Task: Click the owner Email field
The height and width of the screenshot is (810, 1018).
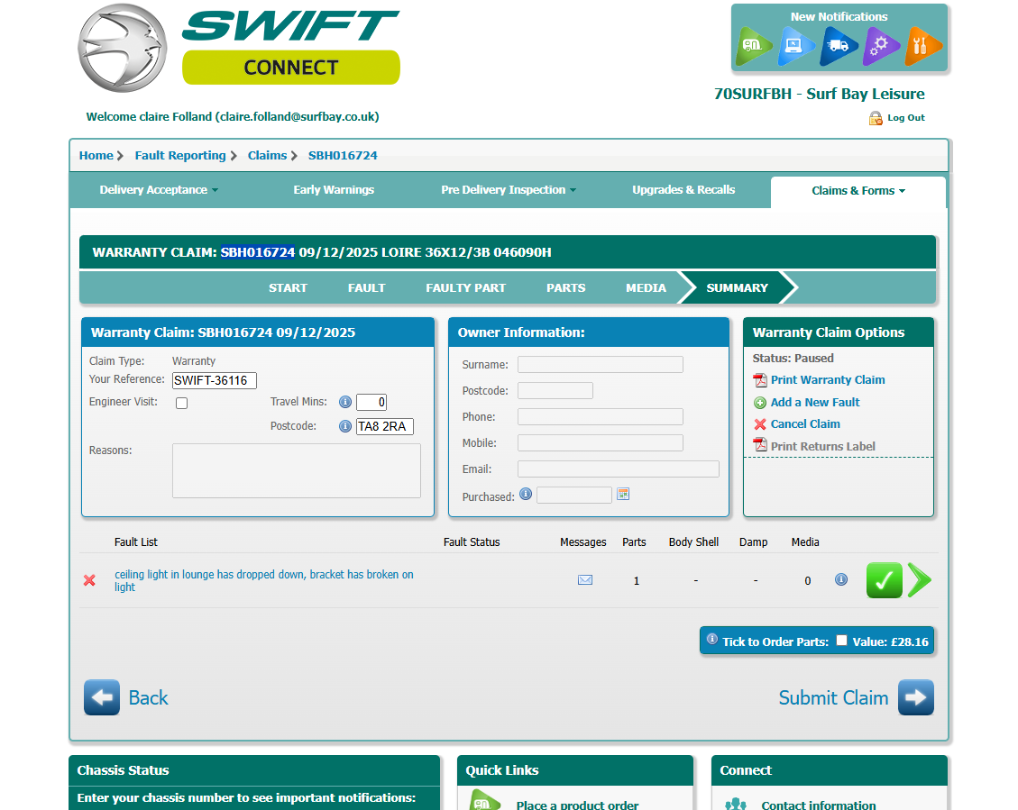Action: [618, 469]
